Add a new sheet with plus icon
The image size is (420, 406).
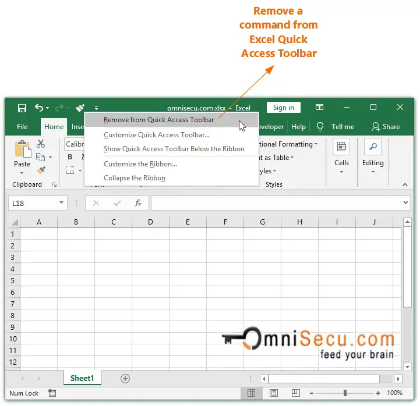pyautogui.click(x=125, y=379)
